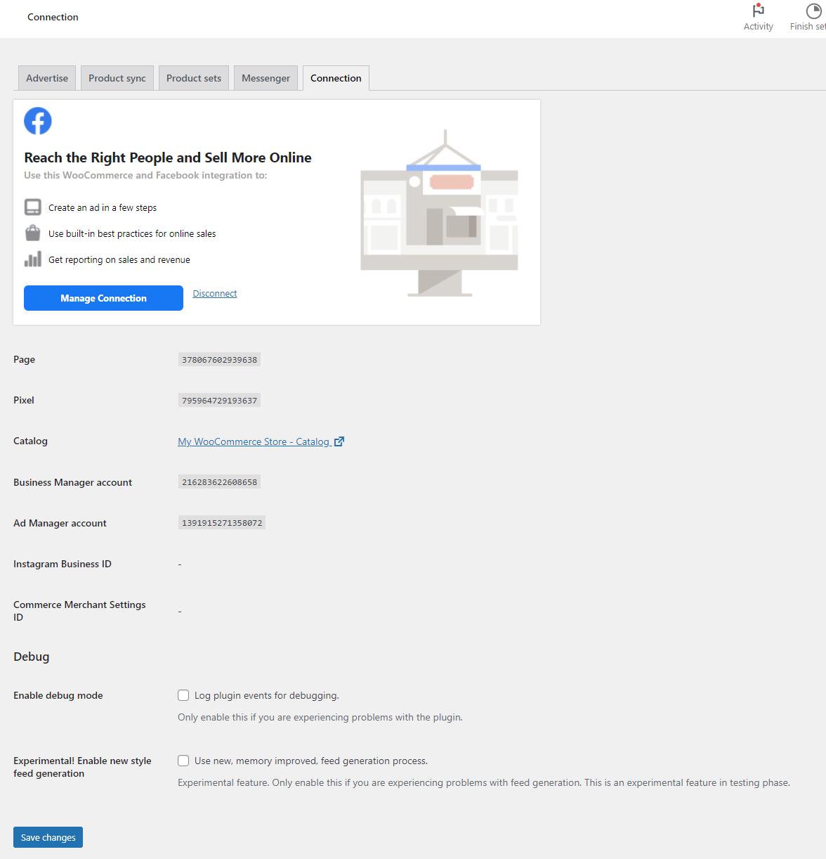Click the Experimental feature help text
826x859 pixels.
(x=484, y=783)
